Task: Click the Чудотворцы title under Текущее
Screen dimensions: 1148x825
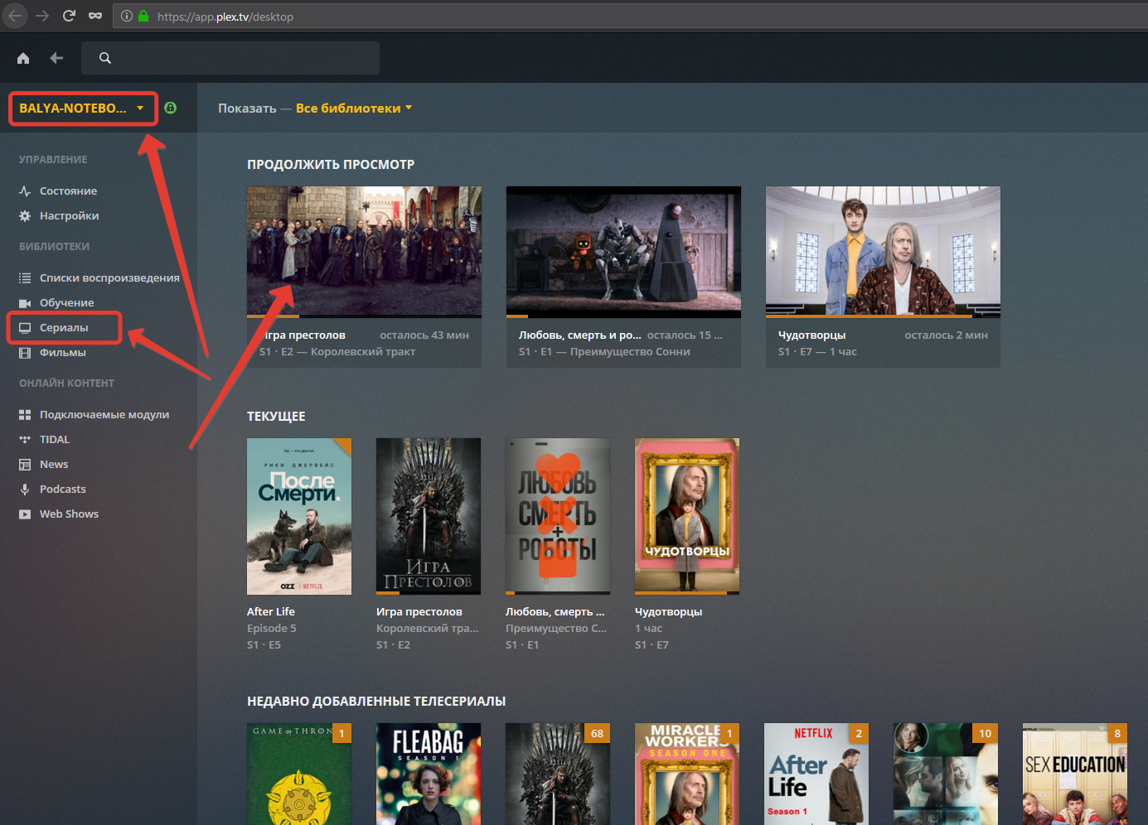Action: click(x=668, y=612)
